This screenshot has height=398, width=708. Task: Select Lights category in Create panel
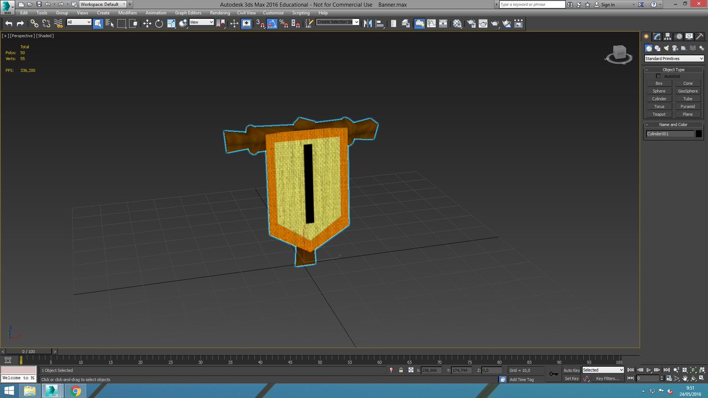[666, 48]
